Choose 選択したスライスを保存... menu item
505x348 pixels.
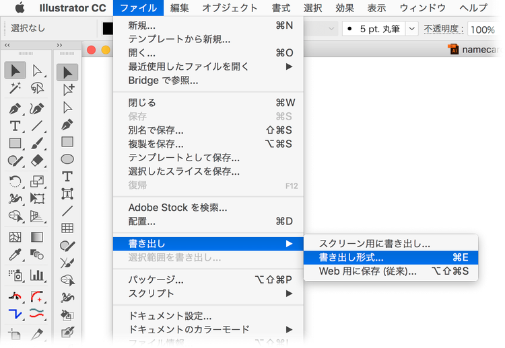208,171
